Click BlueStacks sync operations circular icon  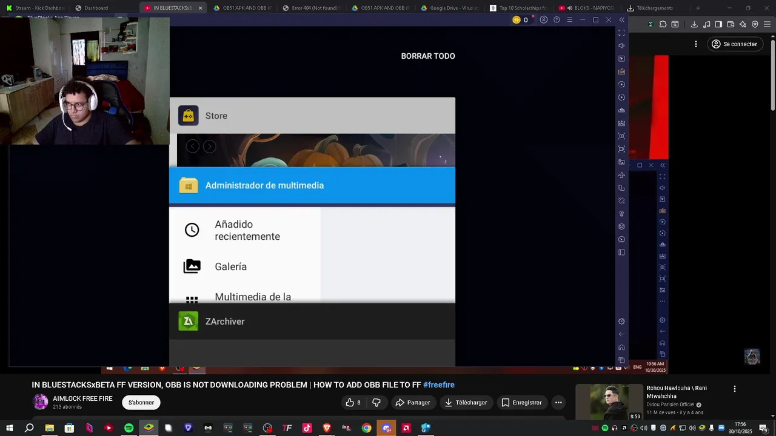[621, 97]
